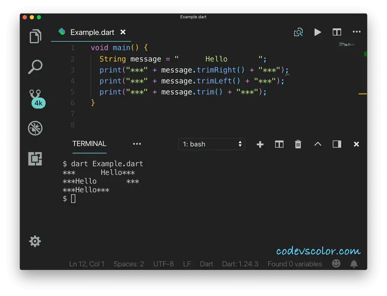Image resolution: width=387 pixels, height=296 pixels.
Task: Close the Example.dart tab
Action: (x=123, y=32)
